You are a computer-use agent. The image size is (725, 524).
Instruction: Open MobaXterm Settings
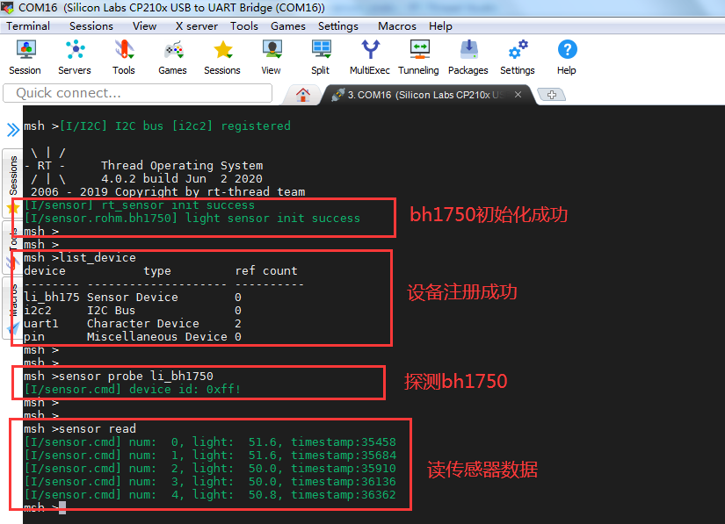[517, 57]
